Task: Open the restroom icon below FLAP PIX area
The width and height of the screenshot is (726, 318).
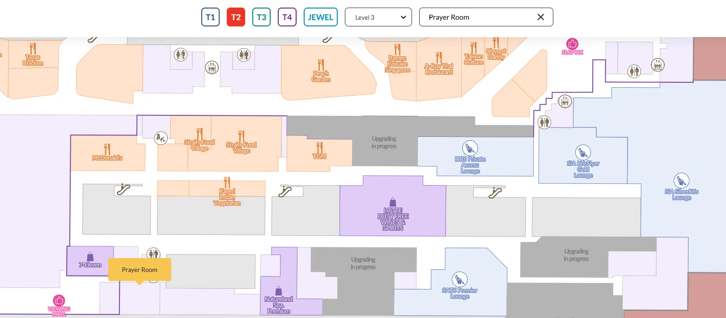Action: [x=634, y=71]
